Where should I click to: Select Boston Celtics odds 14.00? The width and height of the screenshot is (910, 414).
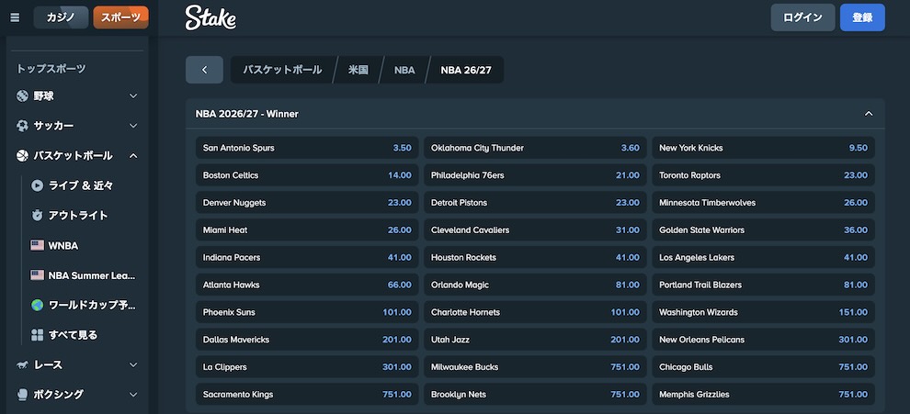[x=307, y=175]
